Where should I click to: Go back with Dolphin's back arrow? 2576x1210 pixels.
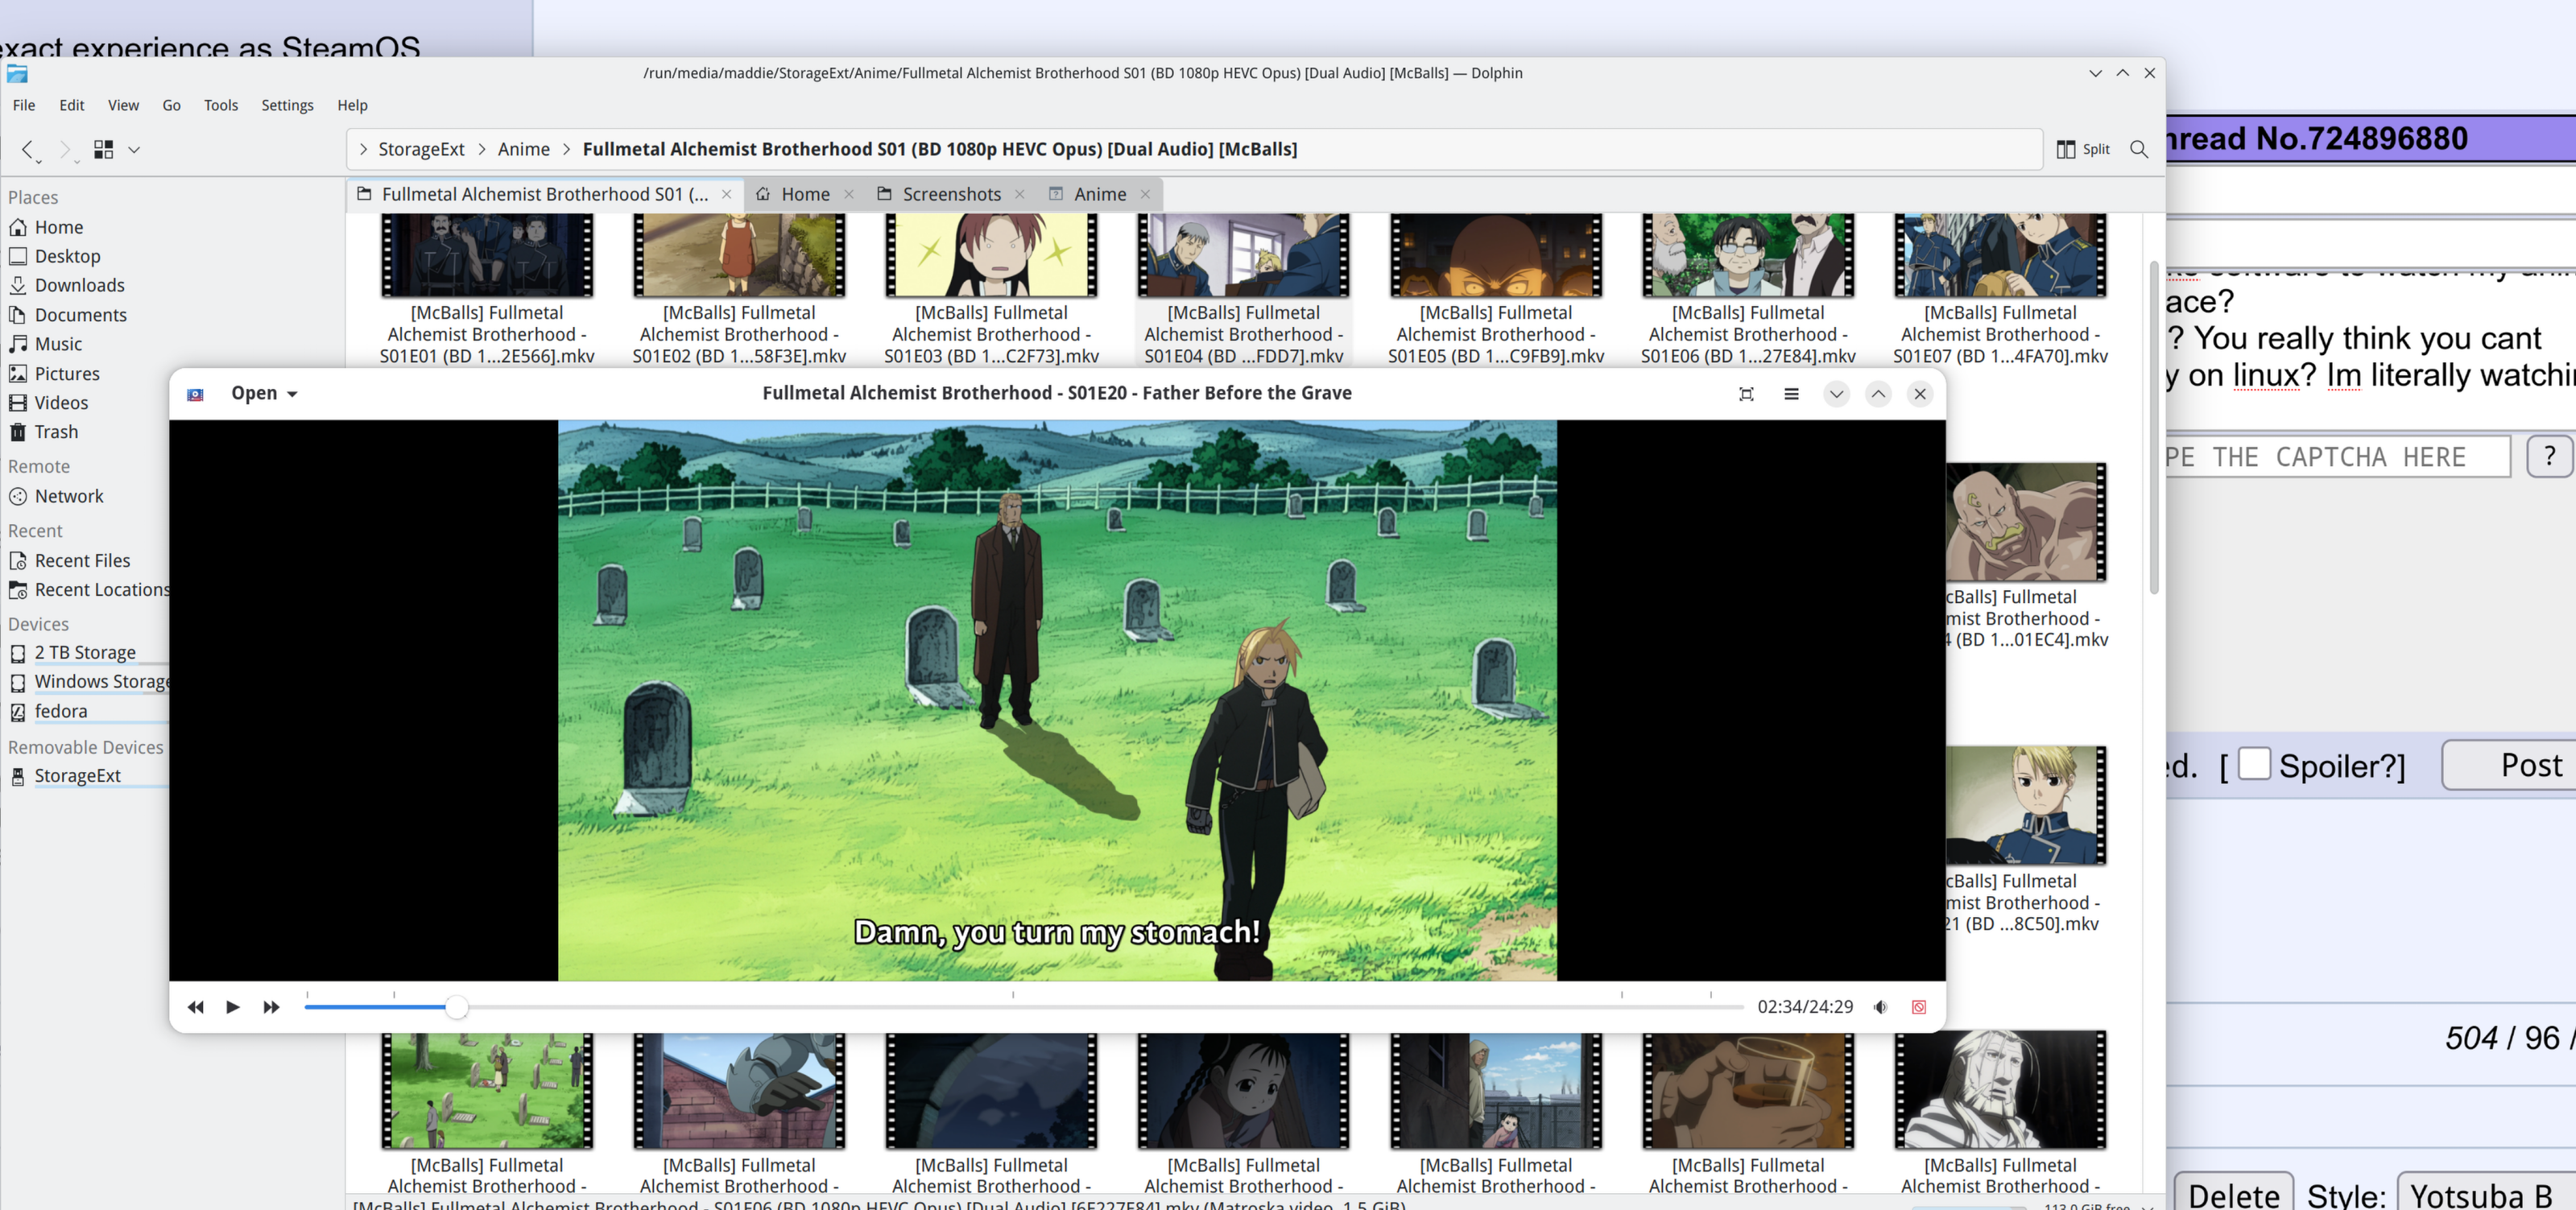click(28, 149)
